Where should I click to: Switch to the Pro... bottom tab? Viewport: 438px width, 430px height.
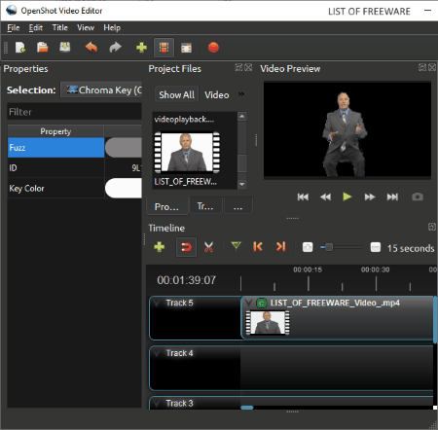[x=167, y=206]
